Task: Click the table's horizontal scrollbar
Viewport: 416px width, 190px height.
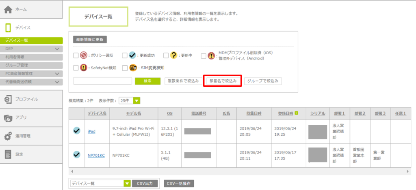Action: [x=239, y=171]
